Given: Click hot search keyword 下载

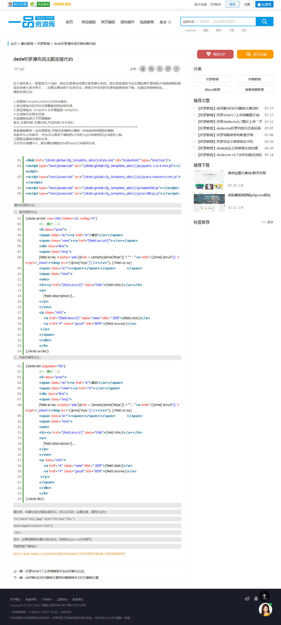Looking at the screenshot, I should click(231, 30).
